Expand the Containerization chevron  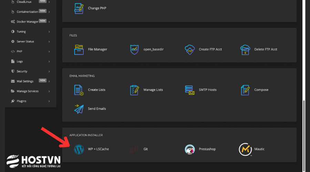[x=49, y=12]
